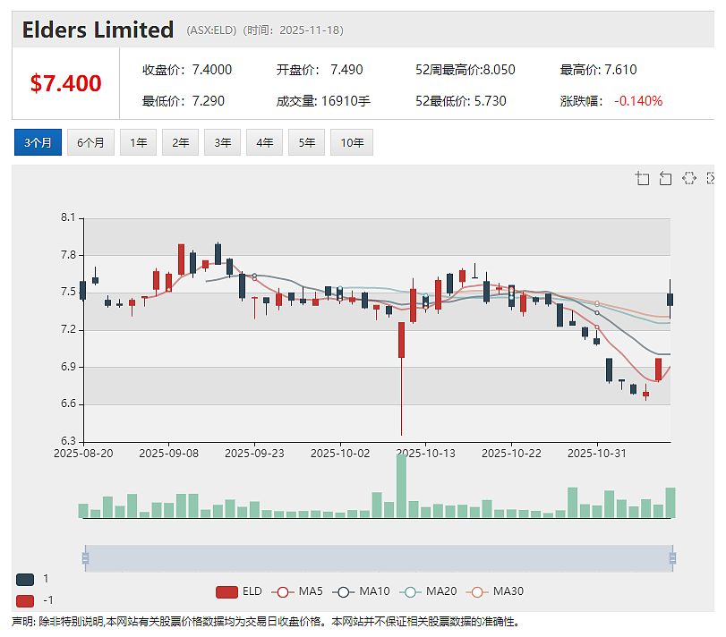
Task: Click the red -0.140% change value
Action: click(638, 101)
